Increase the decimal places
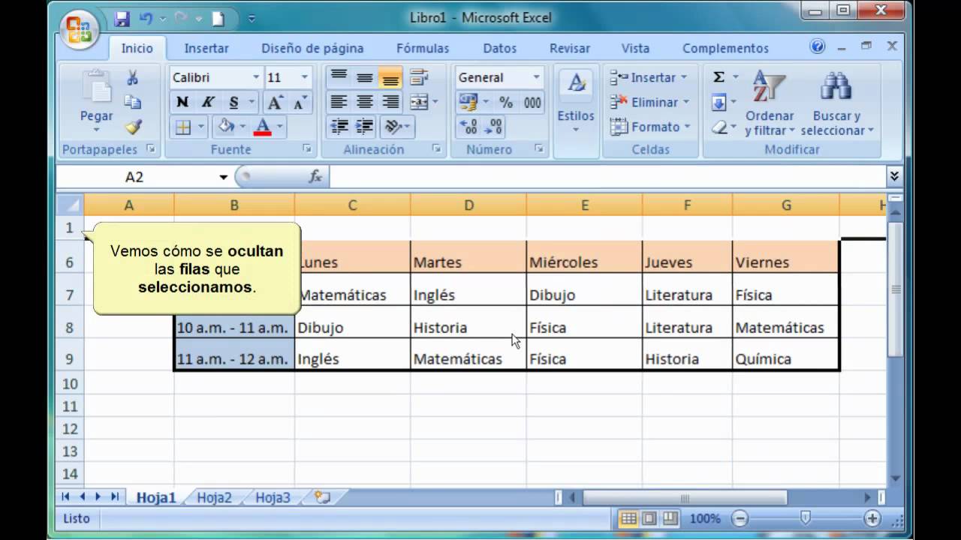 tap(468, 127)
